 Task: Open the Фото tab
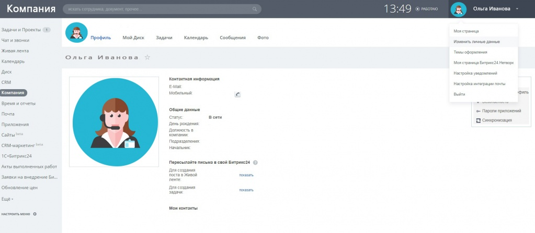263,38
